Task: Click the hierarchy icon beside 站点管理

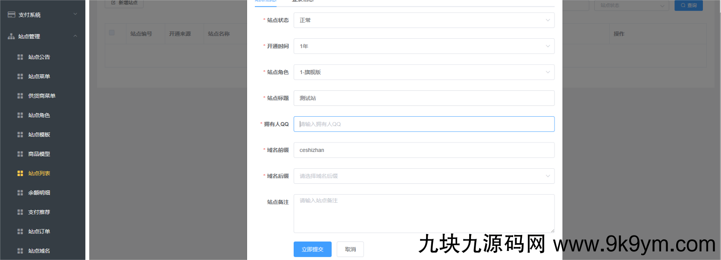Action: point(11,37)
